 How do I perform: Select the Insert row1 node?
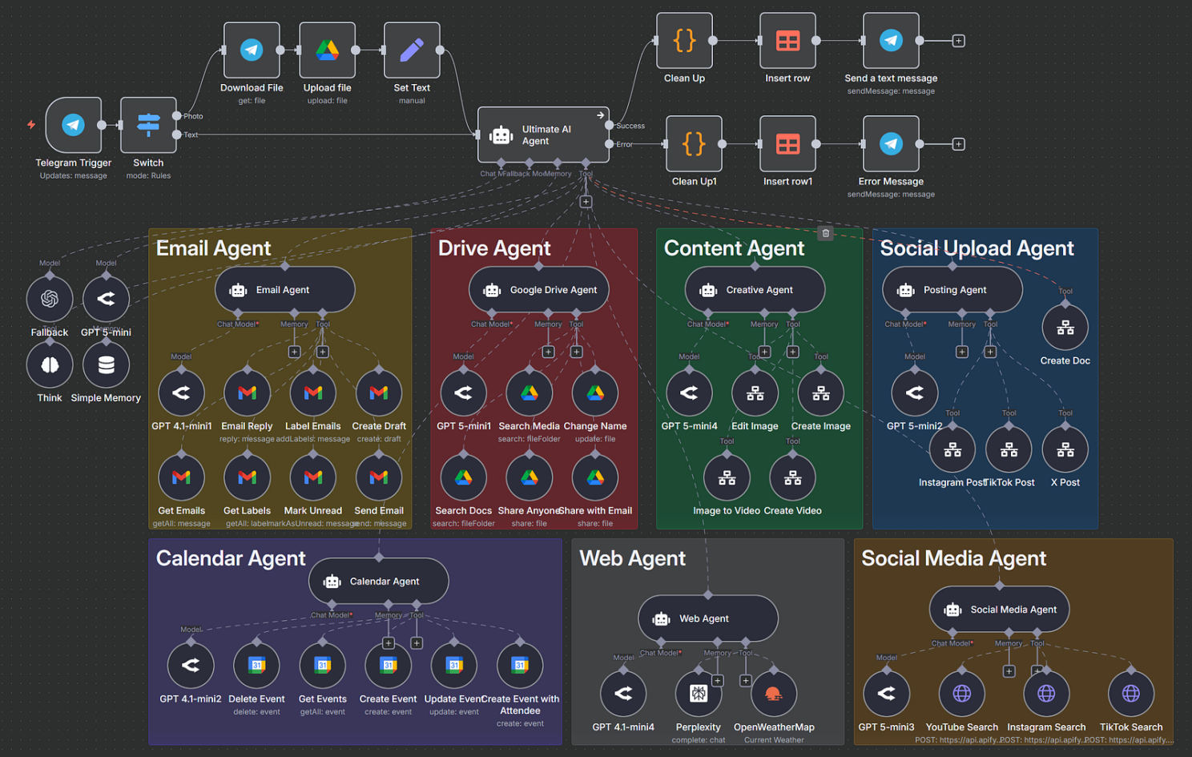787,144
